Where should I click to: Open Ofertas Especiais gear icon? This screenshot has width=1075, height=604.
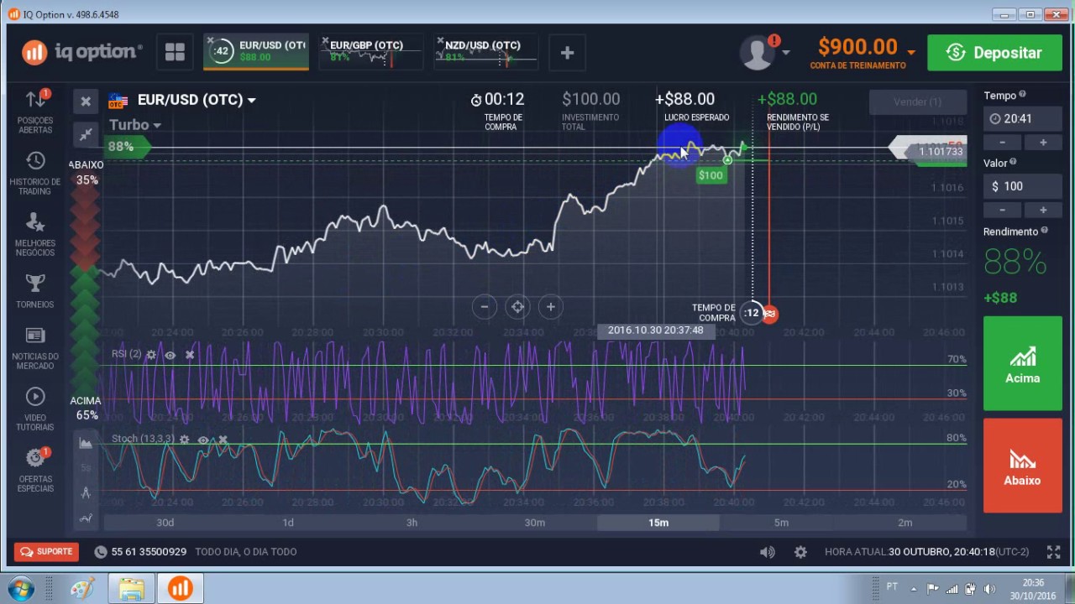[35, 470]
